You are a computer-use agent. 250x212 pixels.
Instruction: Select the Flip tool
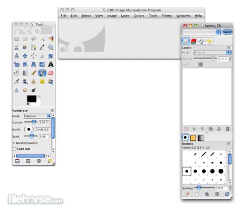click(x=42, y=64)
